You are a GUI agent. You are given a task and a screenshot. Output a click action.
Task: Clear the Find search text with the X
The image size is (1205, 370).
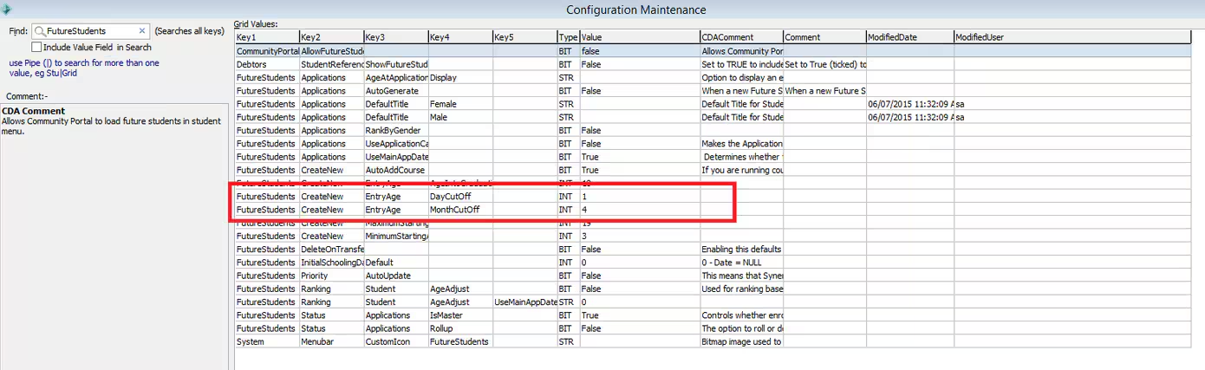click(142, 30)
